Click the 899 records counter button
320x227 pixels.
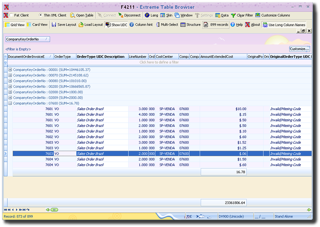[216, 25]
